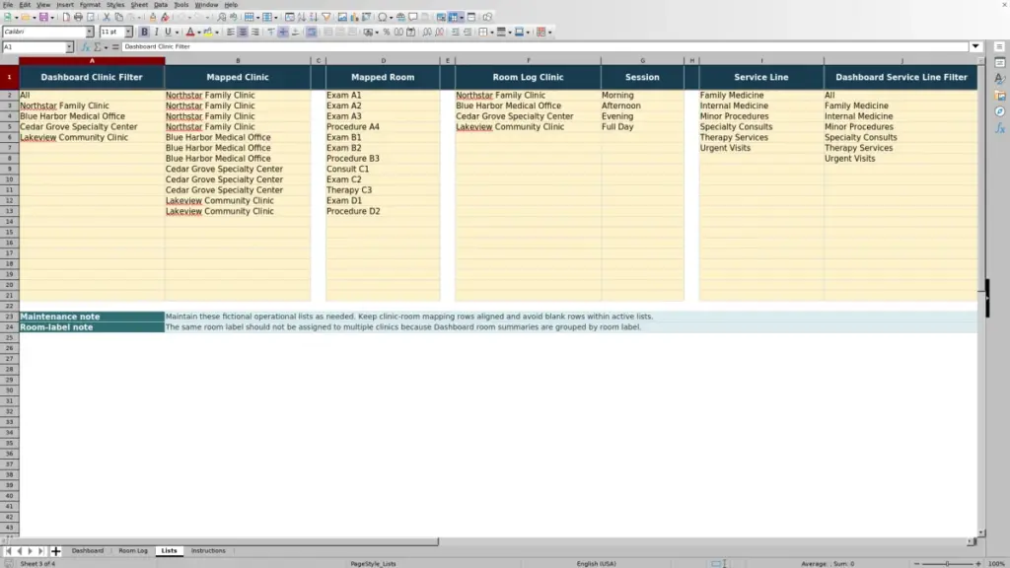Screen dimensions: 1010x568
Task: Toggle Underline formatting
Action: point(168,33)
